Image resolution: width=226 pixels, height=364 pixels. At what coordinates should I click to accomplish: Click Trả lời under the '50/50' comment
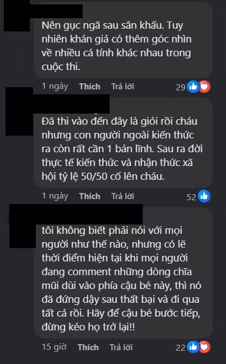123,196
